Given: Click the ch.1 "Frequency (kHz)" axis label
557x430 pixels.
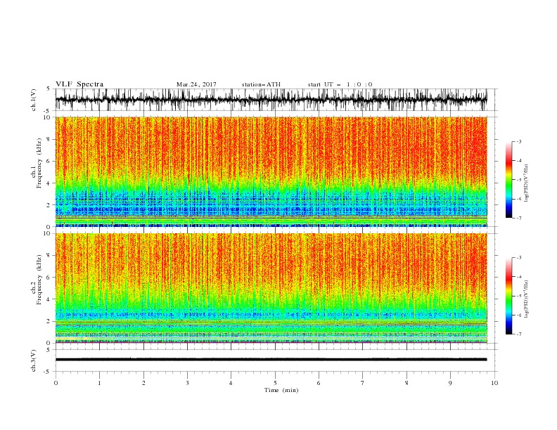Looking at the screenshot, I should pos(39,164).
